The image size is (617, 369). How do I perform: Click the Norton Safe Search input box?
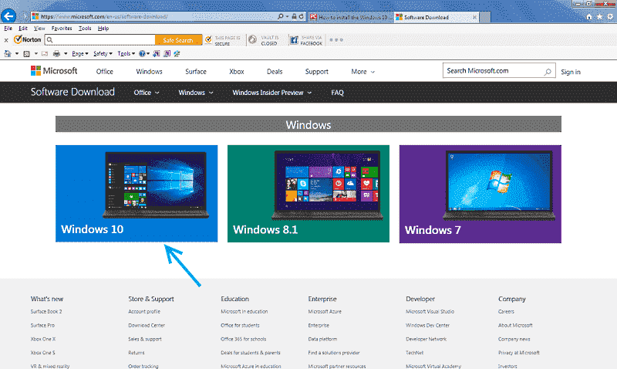(x=100, y=40)
